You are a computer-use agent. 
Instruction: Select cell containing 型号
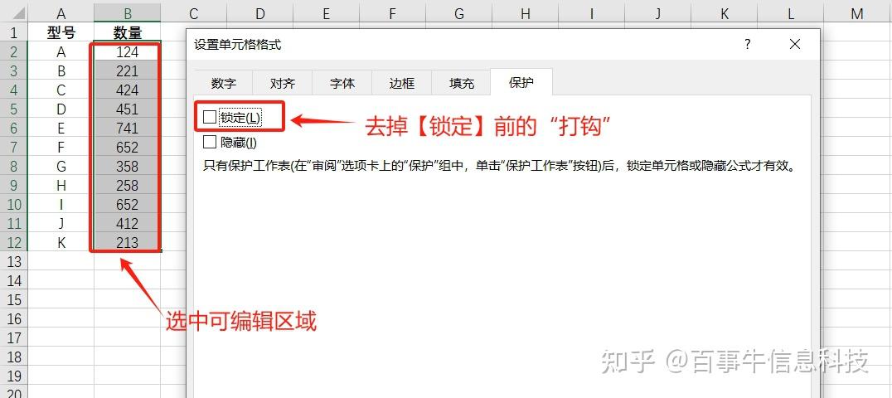tap(61, 32)
